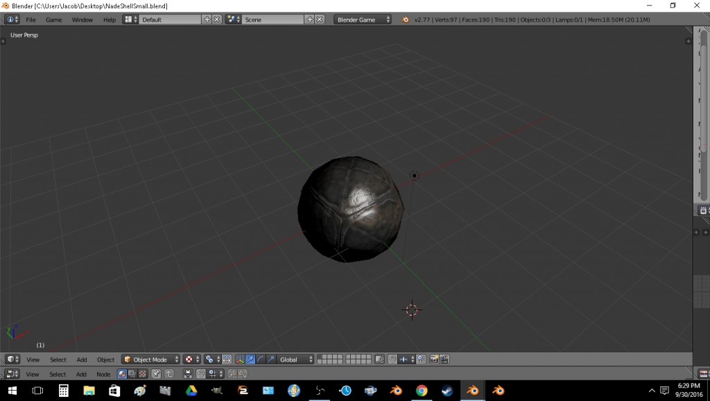Screen dimensions: 710x401
Task: Open the File menu
Action: click(x=31, y=19)
